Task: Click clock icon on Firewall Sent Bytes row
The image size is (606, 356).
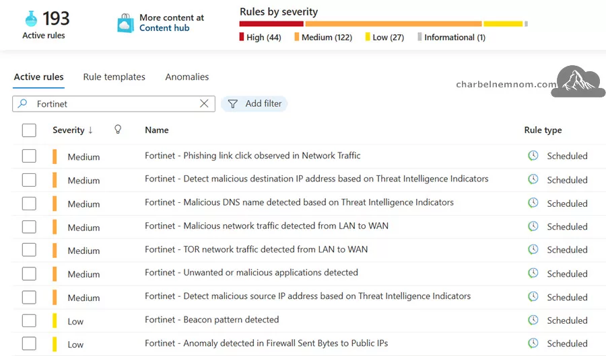Action: 533,343
